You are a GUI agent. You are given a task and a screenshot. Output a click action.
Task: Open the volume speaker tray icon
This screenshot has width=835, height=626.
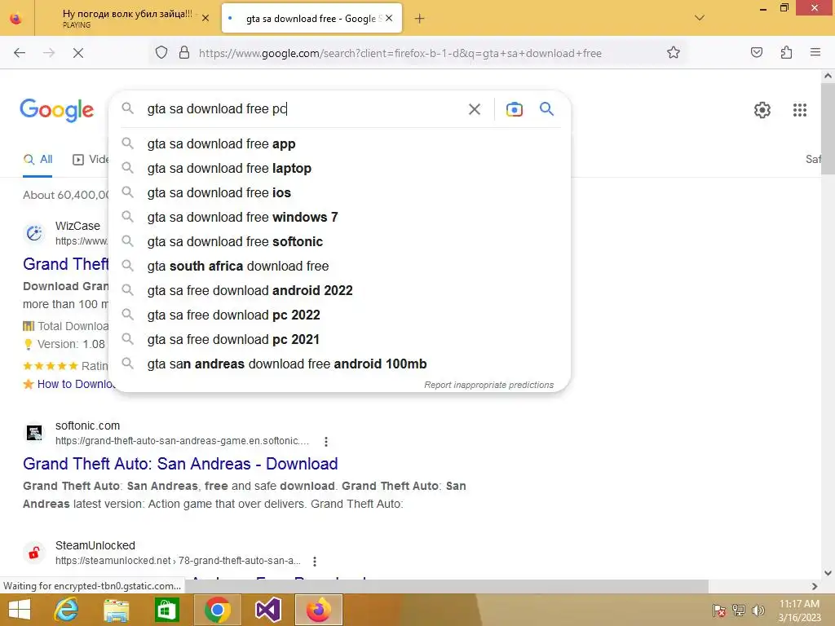click(758, 611)
